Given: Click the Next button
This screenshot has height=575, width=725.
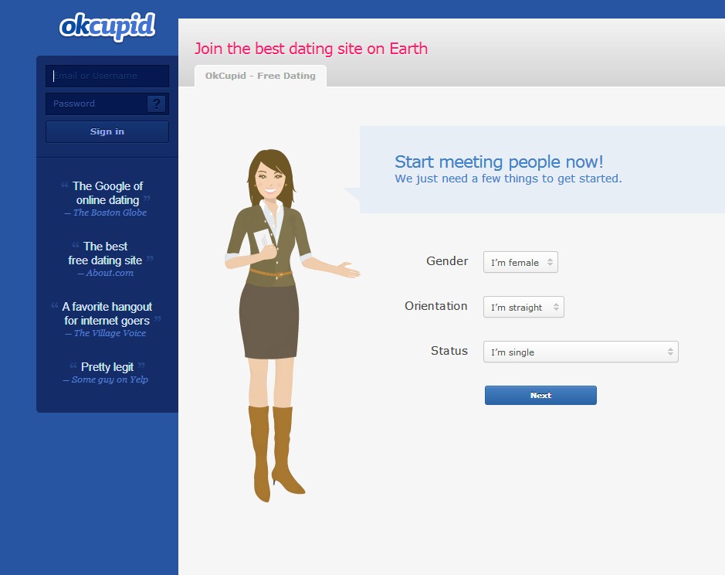Looking at the screenshot, I should click(540, 396).
